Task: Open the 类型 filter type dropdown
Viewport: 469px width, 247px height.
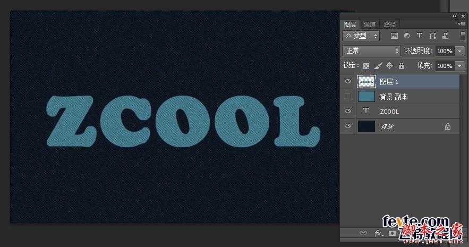Action: pos(361,36)
